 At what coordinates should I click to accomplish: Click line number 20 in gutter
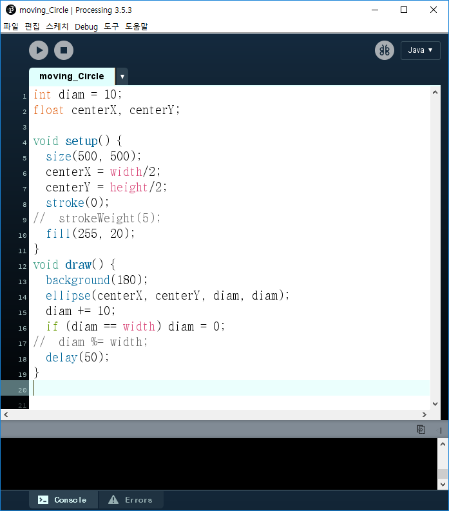[x=22, y=390]
